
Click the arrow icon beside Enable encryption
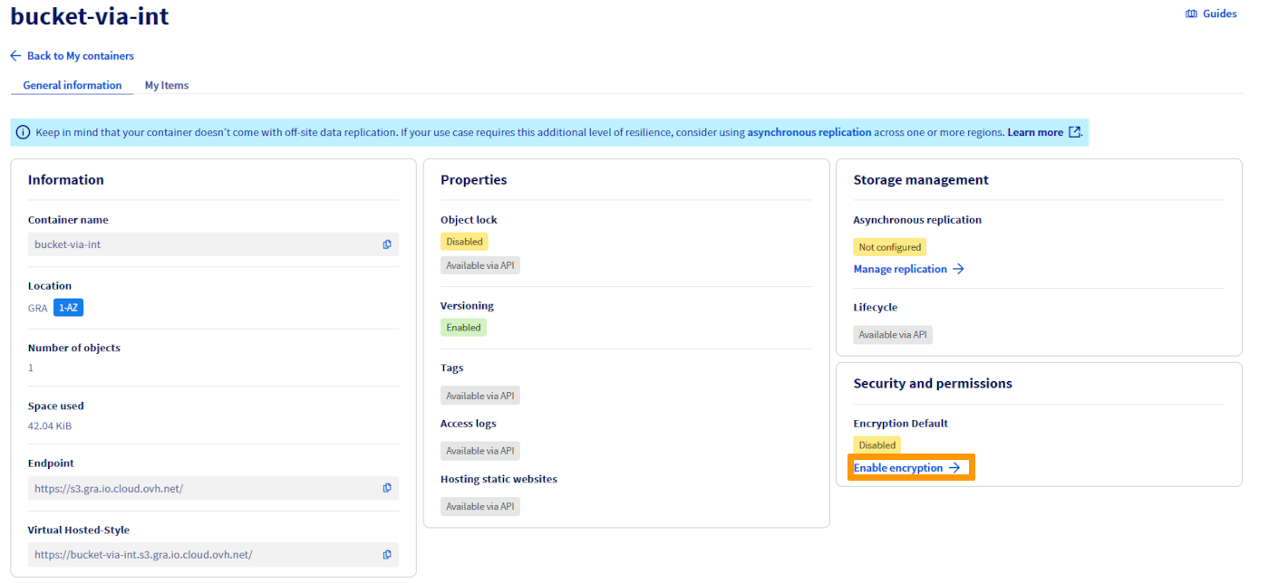954,467
